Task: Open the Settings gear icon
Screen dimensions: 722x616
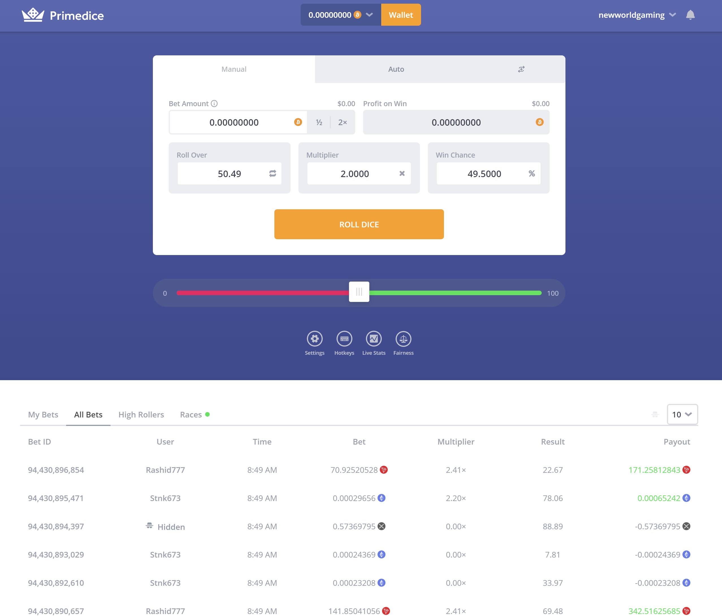Action: [x=314, y=338]
